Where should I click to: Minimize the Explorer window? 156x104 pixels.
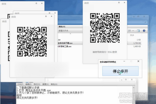click(134, 17)
